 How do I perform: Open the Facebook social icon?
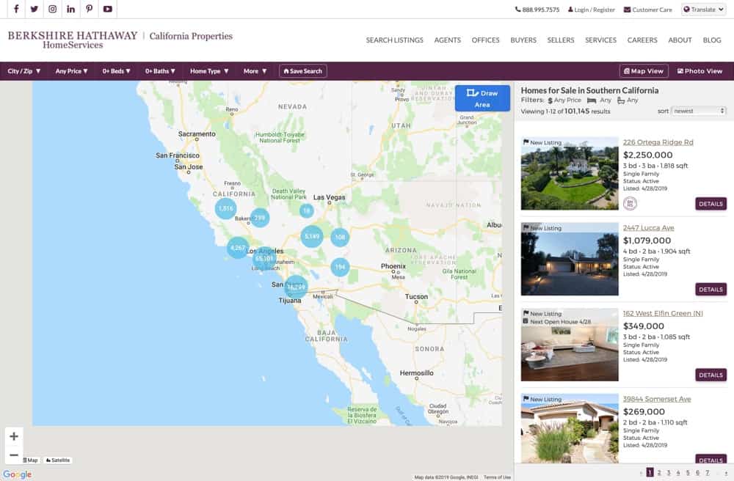pyautogui.click(x=16, y=9)
